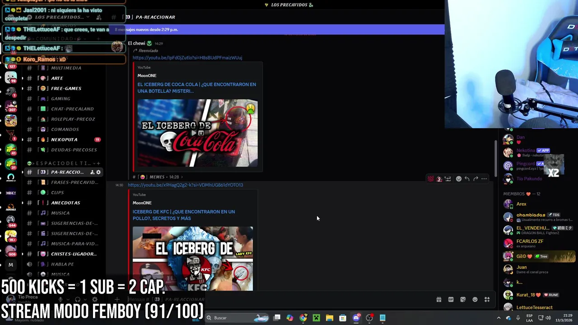Screen dimensions: 578x325
Task: Select the CLIPS channel
Action: point(63,192)
